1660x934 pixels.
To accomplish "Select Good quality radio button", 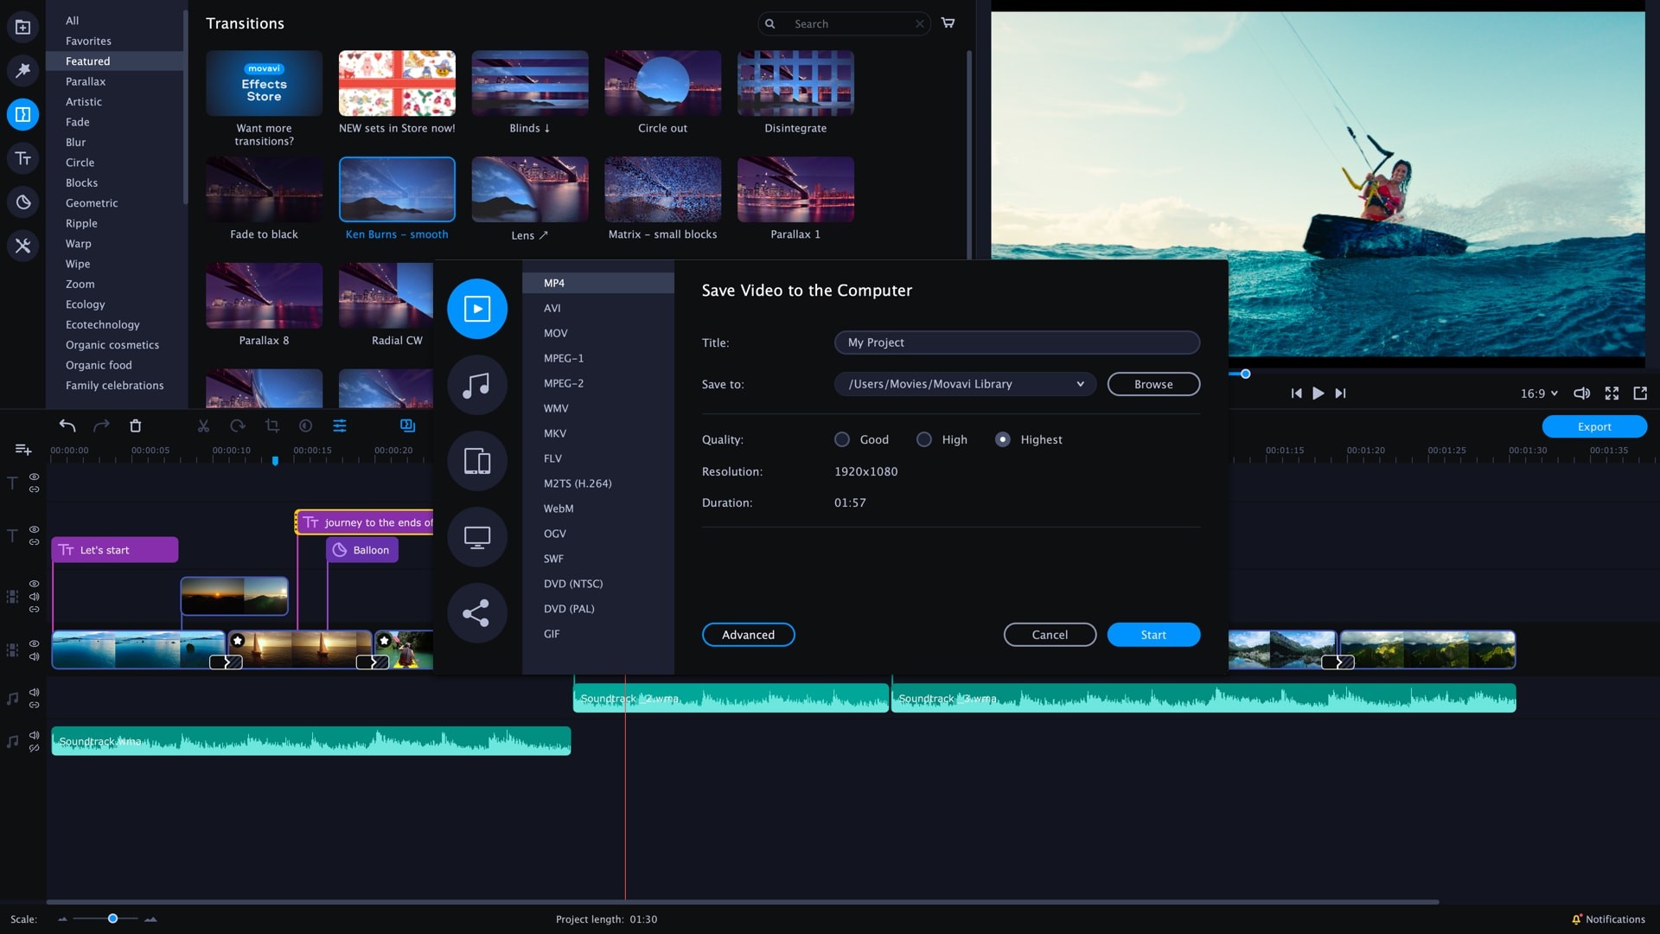I will click(x=841, y=439).
